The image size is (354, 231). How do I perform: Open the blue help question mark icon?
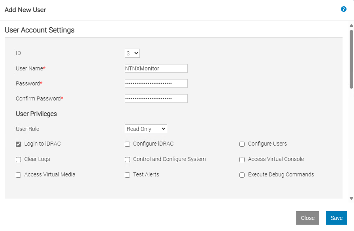pyautogui.click(x=343, y=9)
